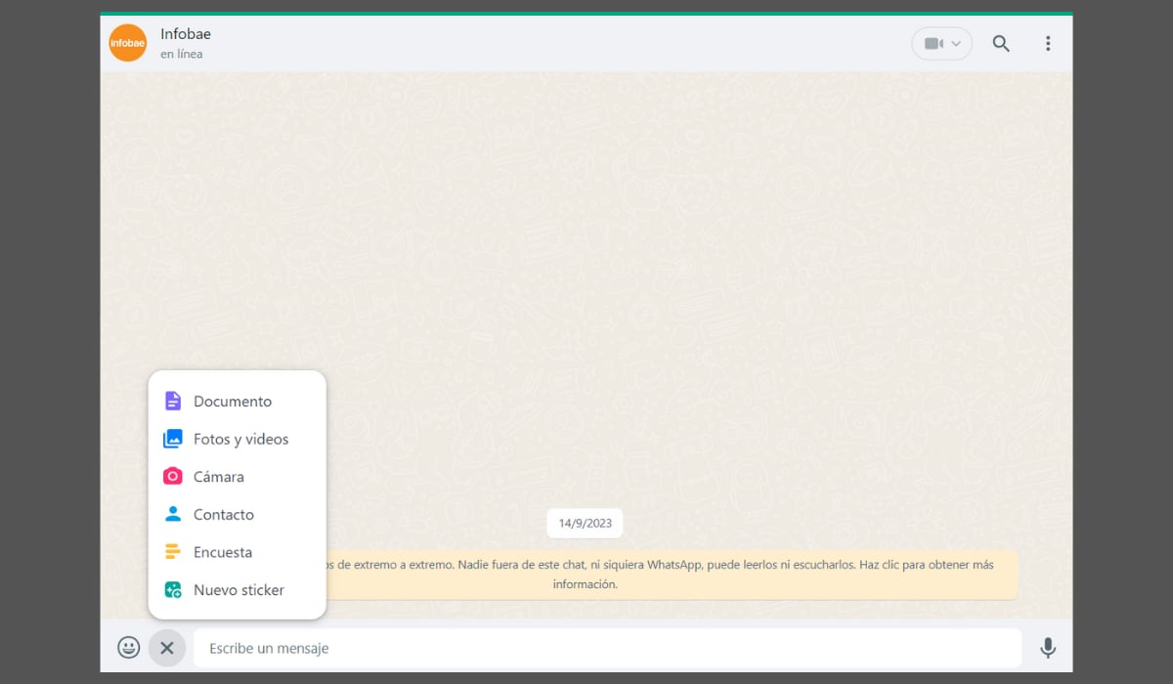Close the attachment menu with X button
Screen dimensions: 1173x684
pos(167,648)
